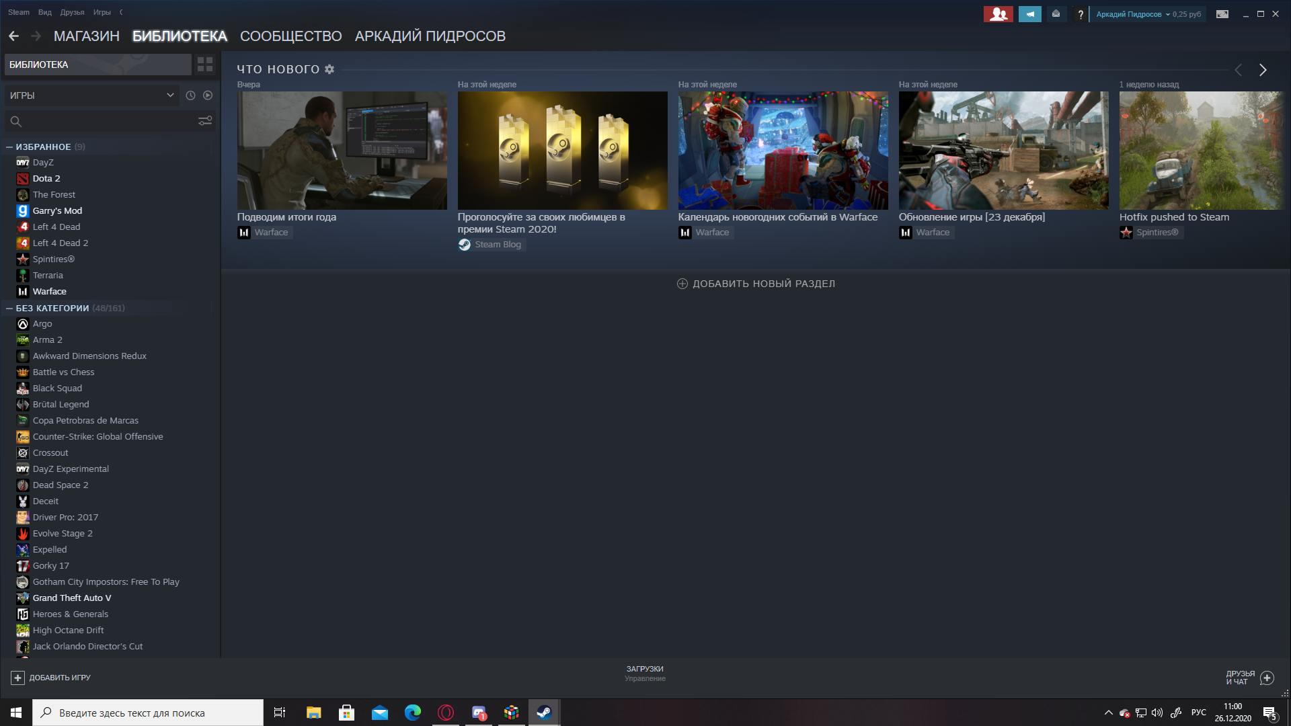Image resolution: width=1291 pixels, height=726 pixels.
Task: Click Windows taskbar search box
Action: [x=148, y=713]
